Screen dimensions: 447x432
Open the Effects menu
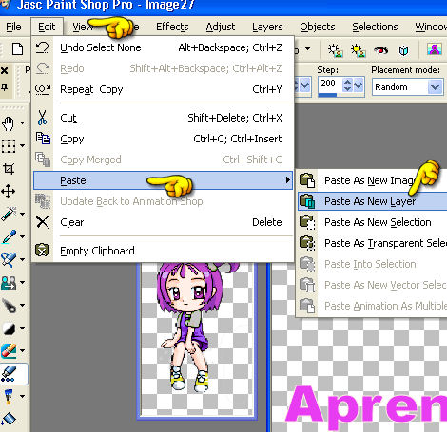[x=172, y=27]
